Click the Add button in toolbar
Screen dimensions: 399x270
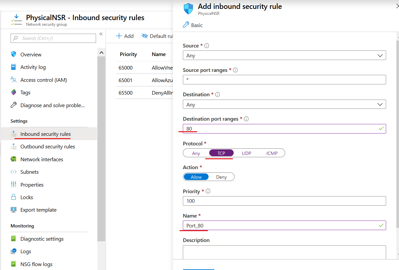coord(125,36)
